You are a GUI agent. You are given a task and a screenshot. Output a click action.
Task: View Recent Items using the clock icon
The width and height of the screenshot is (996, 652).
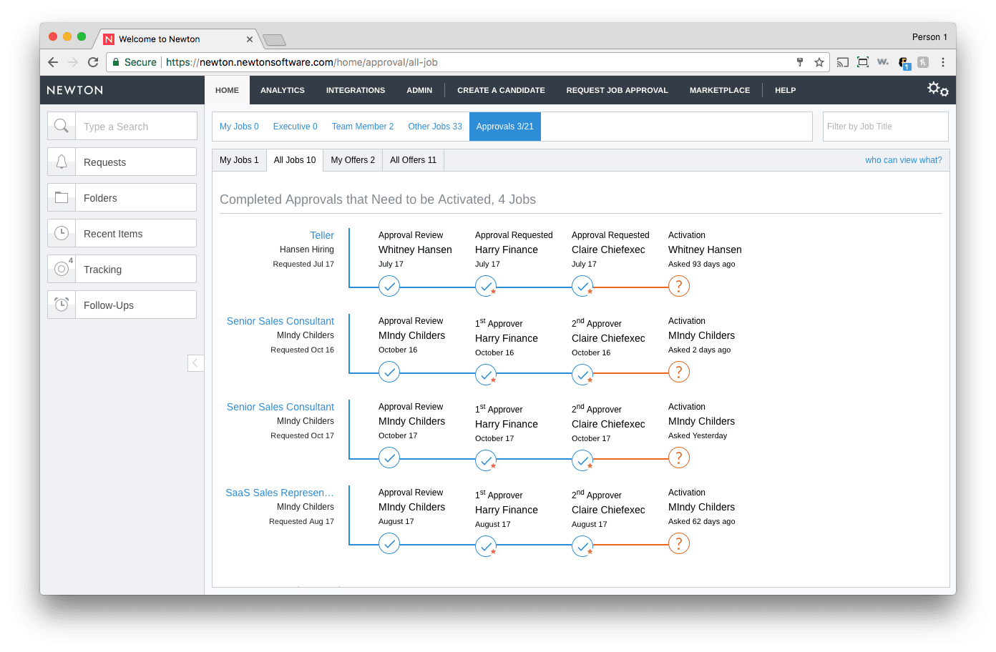tap(62, 232)
